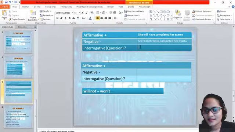
Task: Toggle text shadow formatting
Action: pyautogui.click(x=69, y=18)
